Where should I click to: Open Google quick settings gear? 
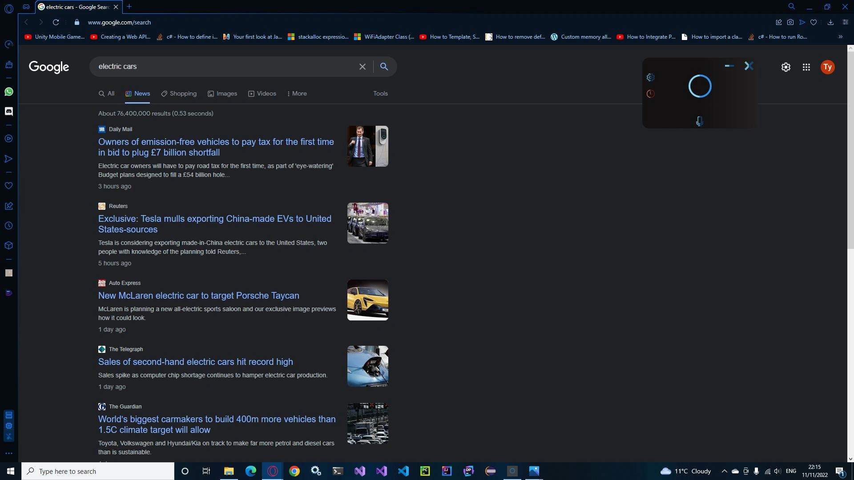click(786, 67)
